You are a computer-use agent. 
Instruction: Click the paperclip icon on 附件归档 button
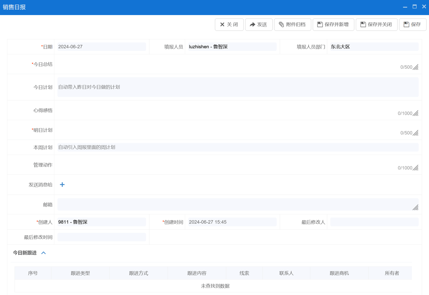coord(282,24)
